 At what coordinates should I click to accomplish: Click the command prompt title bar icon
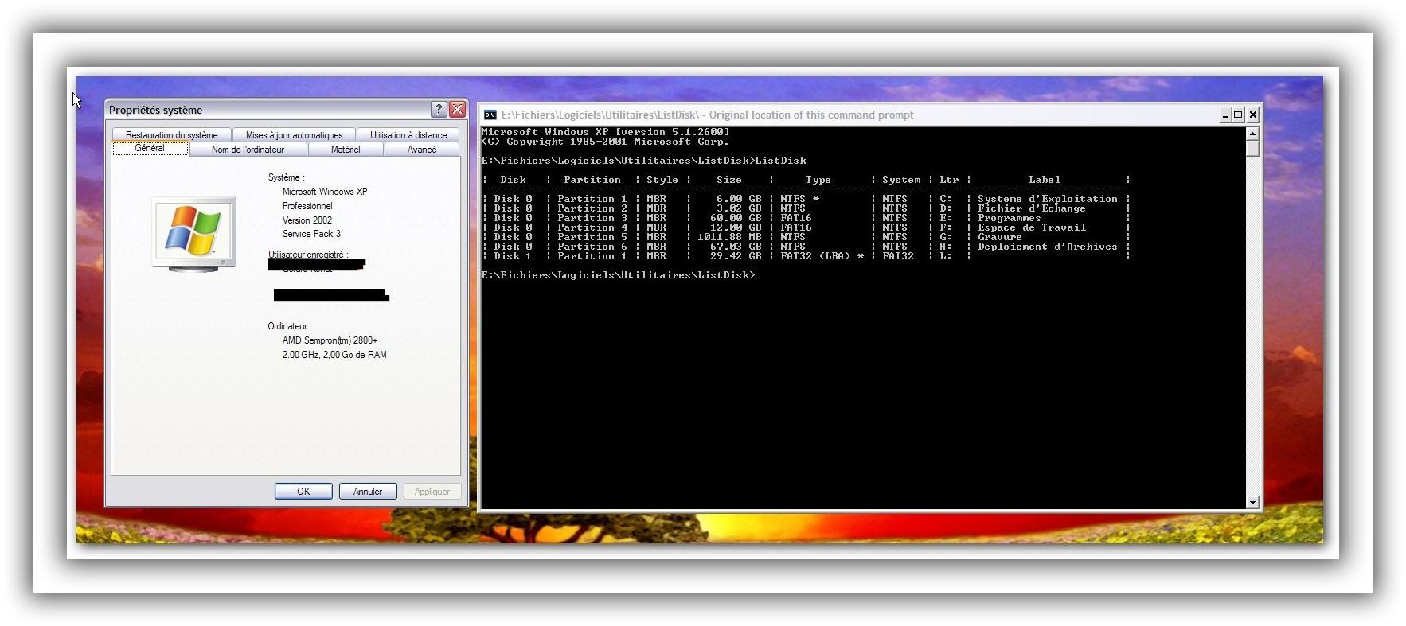(x=490, y=115)
